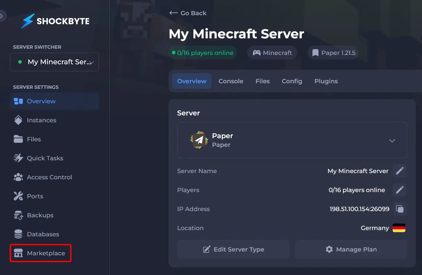Switch to the Config tab
422x275 pixels.
pyautogui.click(x=292, y=81)
